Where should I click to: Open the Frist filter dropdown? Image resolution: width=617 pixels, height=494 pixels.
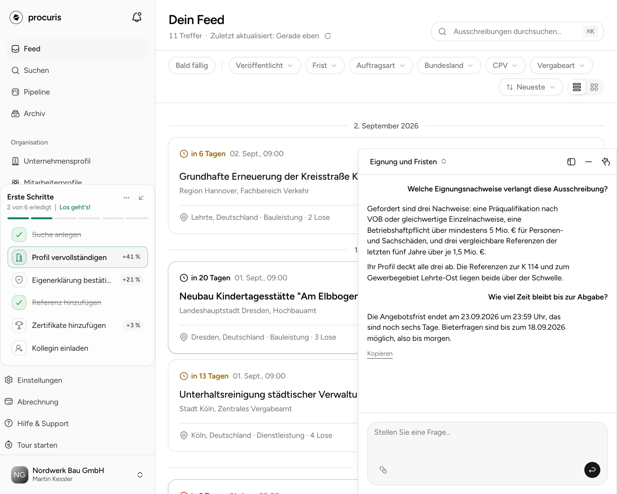pyautogui.click(x=325, y=65)
